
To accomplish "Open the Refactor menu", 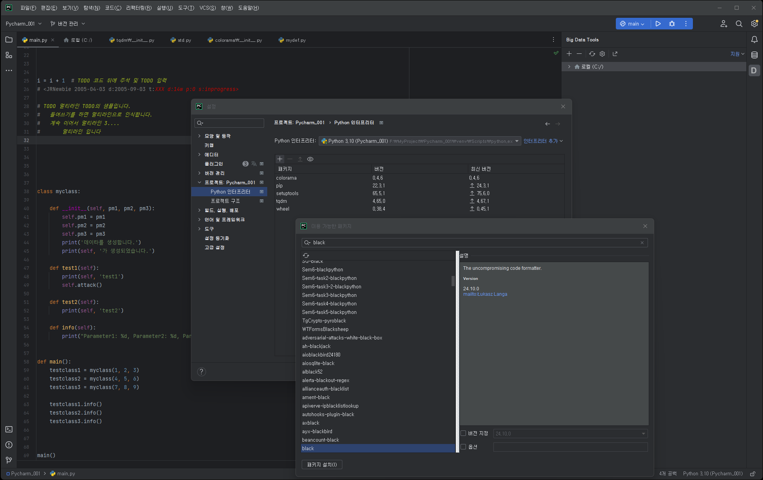I will coord(139,8).
